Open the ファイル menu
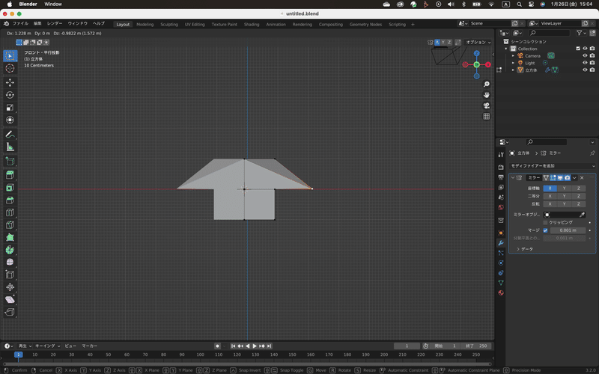Image resolution: width=599 pixels, height=374 pixels. 21,24
